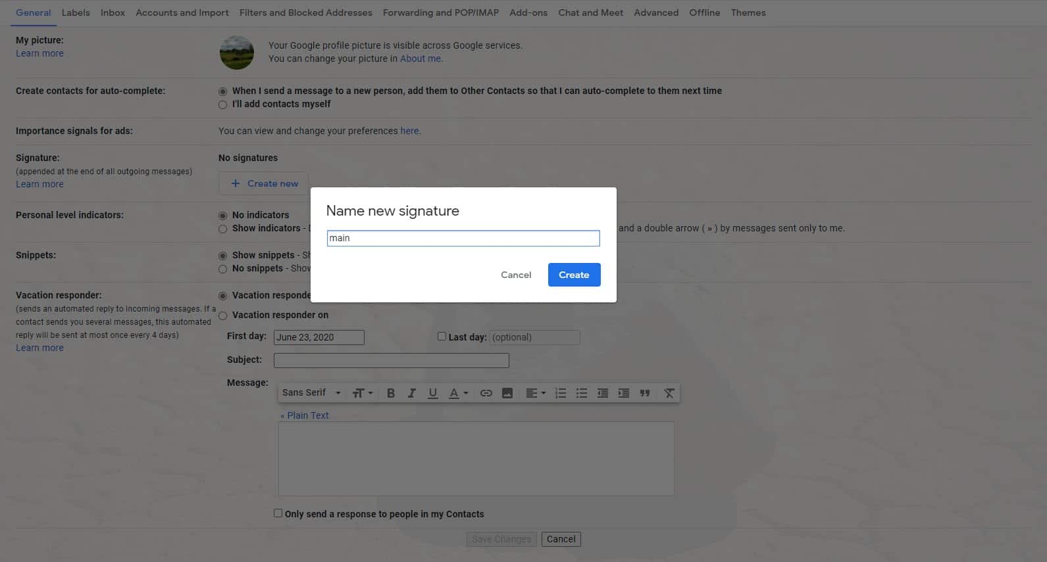This screenshot has width=1047, height=562.
Task: Click the signature name input field
Action: pos(463,238)
